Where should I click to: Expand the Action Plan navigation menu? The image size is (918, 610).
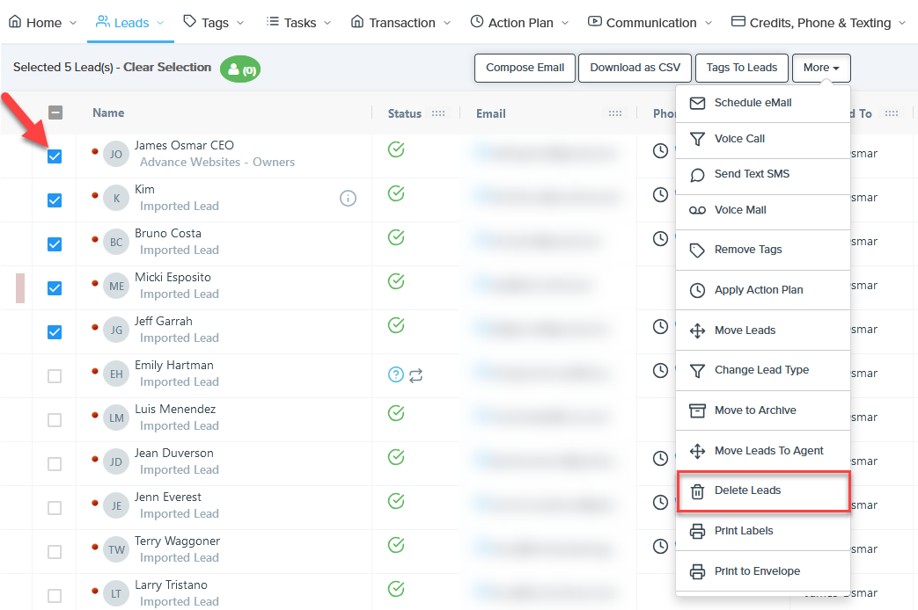(519, 23)
